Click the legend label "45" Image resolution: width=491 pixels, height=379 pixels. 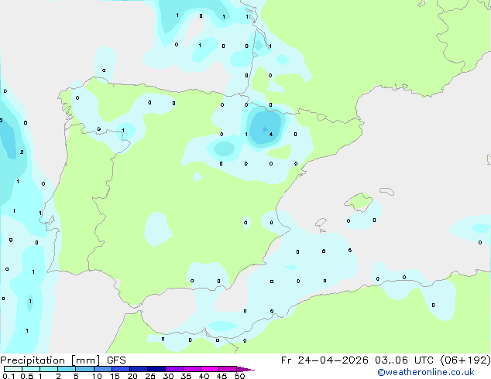(221, 376)
